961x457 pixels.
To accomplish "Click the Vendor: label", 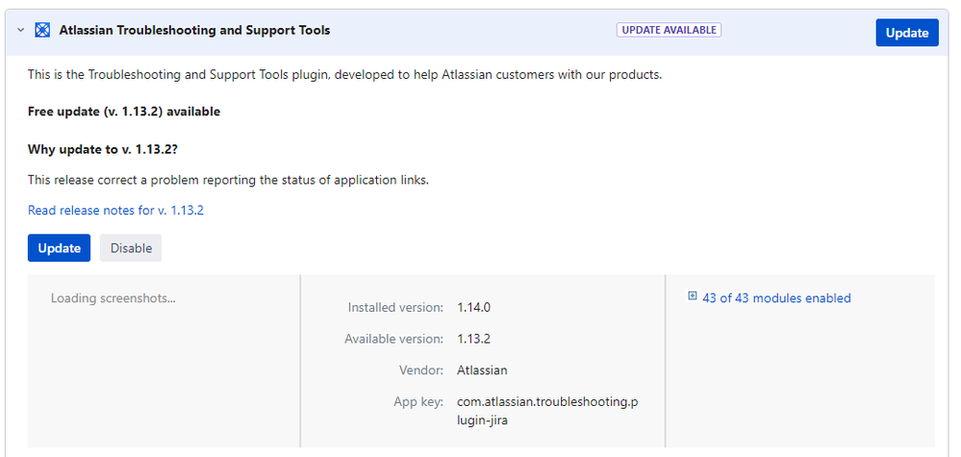I will pyautogui.click(x=421, y=370).
